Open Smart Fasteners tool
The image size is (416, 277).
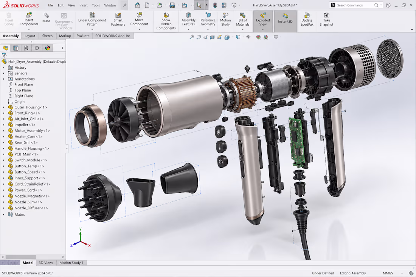pos(118,19)
